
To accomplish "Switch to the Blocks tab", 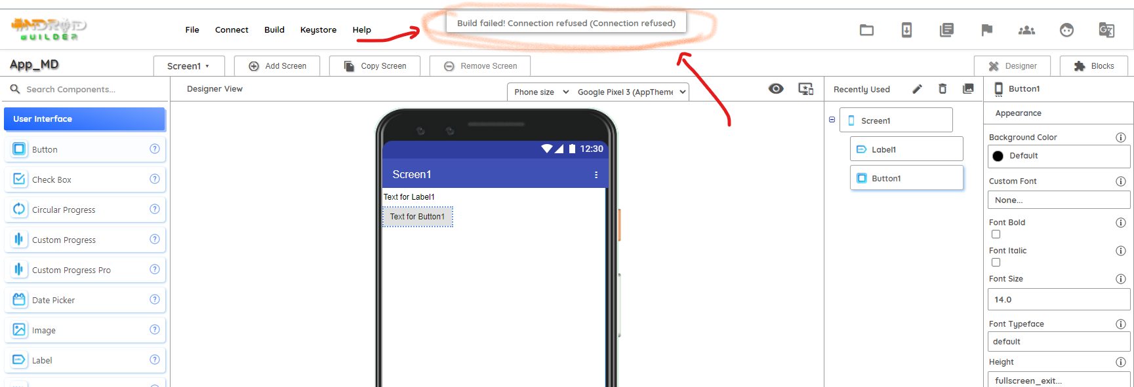I will coord(1095,66).
